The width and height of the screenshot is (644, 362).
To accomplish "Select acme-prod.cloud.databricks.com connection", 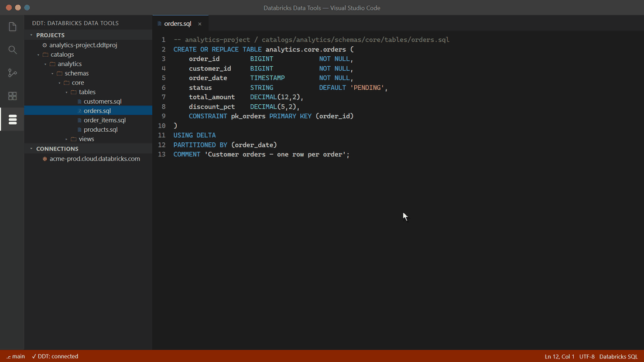I will coord(94,159).
